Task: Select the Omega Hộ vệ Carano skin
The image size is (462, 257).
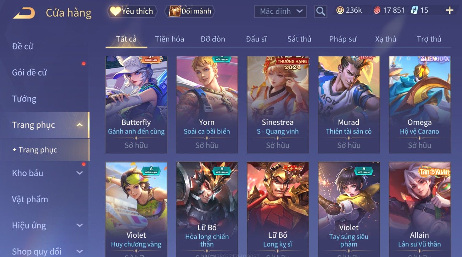Action: pos(420,105)
